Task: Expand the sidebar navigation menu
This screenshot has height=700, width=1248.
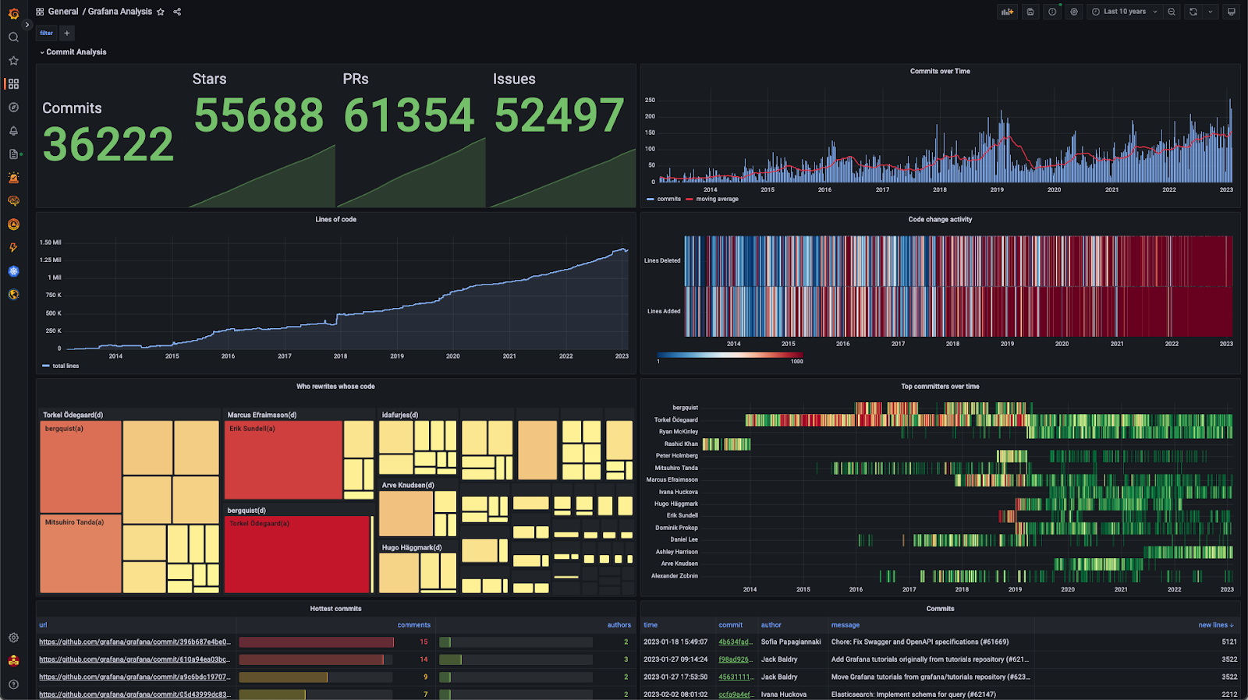Action: [x=27, y=25]
